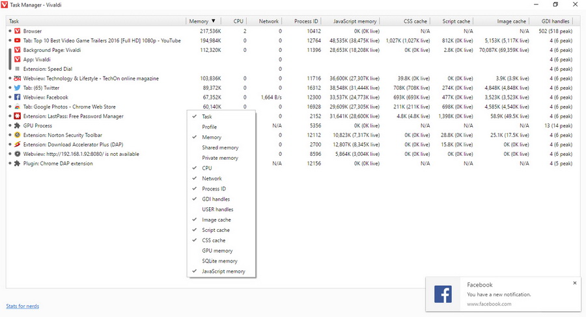Image resolution: width=586 pixels, height=317 pixels.
Task: Disable the JavaScript memory column option
Action: pos(223,271)
